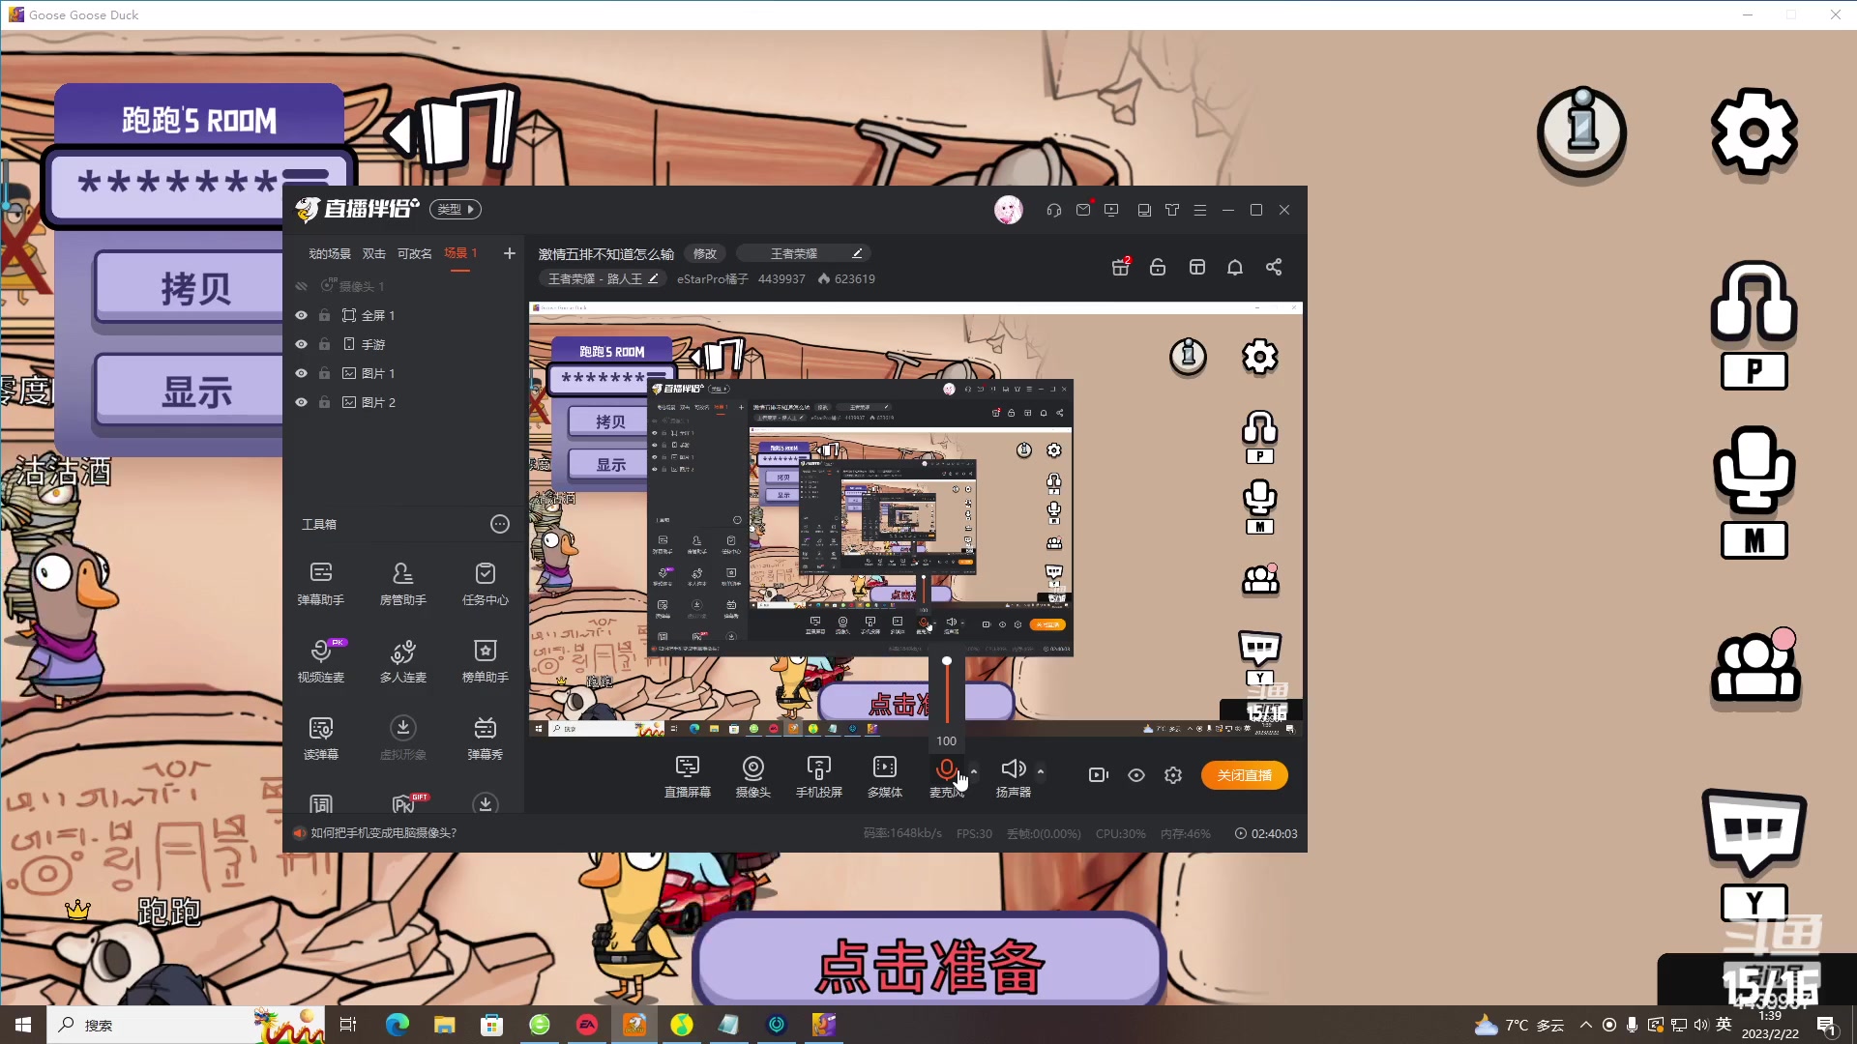Open the wardrobe door icon in game

pos(455,129)
